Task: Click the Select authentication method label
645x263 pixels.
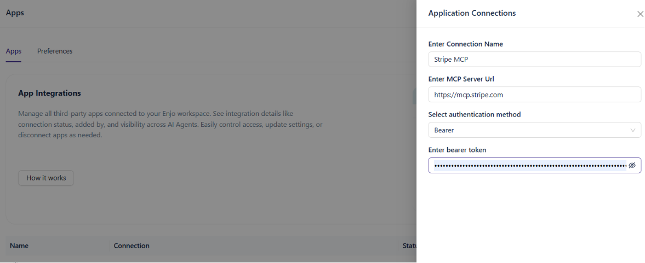Action: (x=474, y=114)
